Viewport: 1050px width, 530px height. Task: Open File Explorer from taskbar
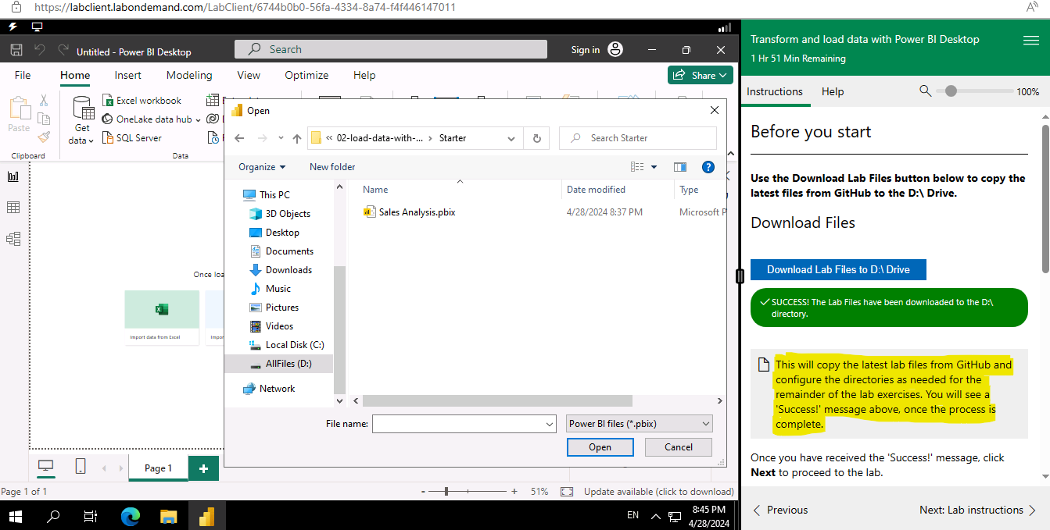coord(169,516)
